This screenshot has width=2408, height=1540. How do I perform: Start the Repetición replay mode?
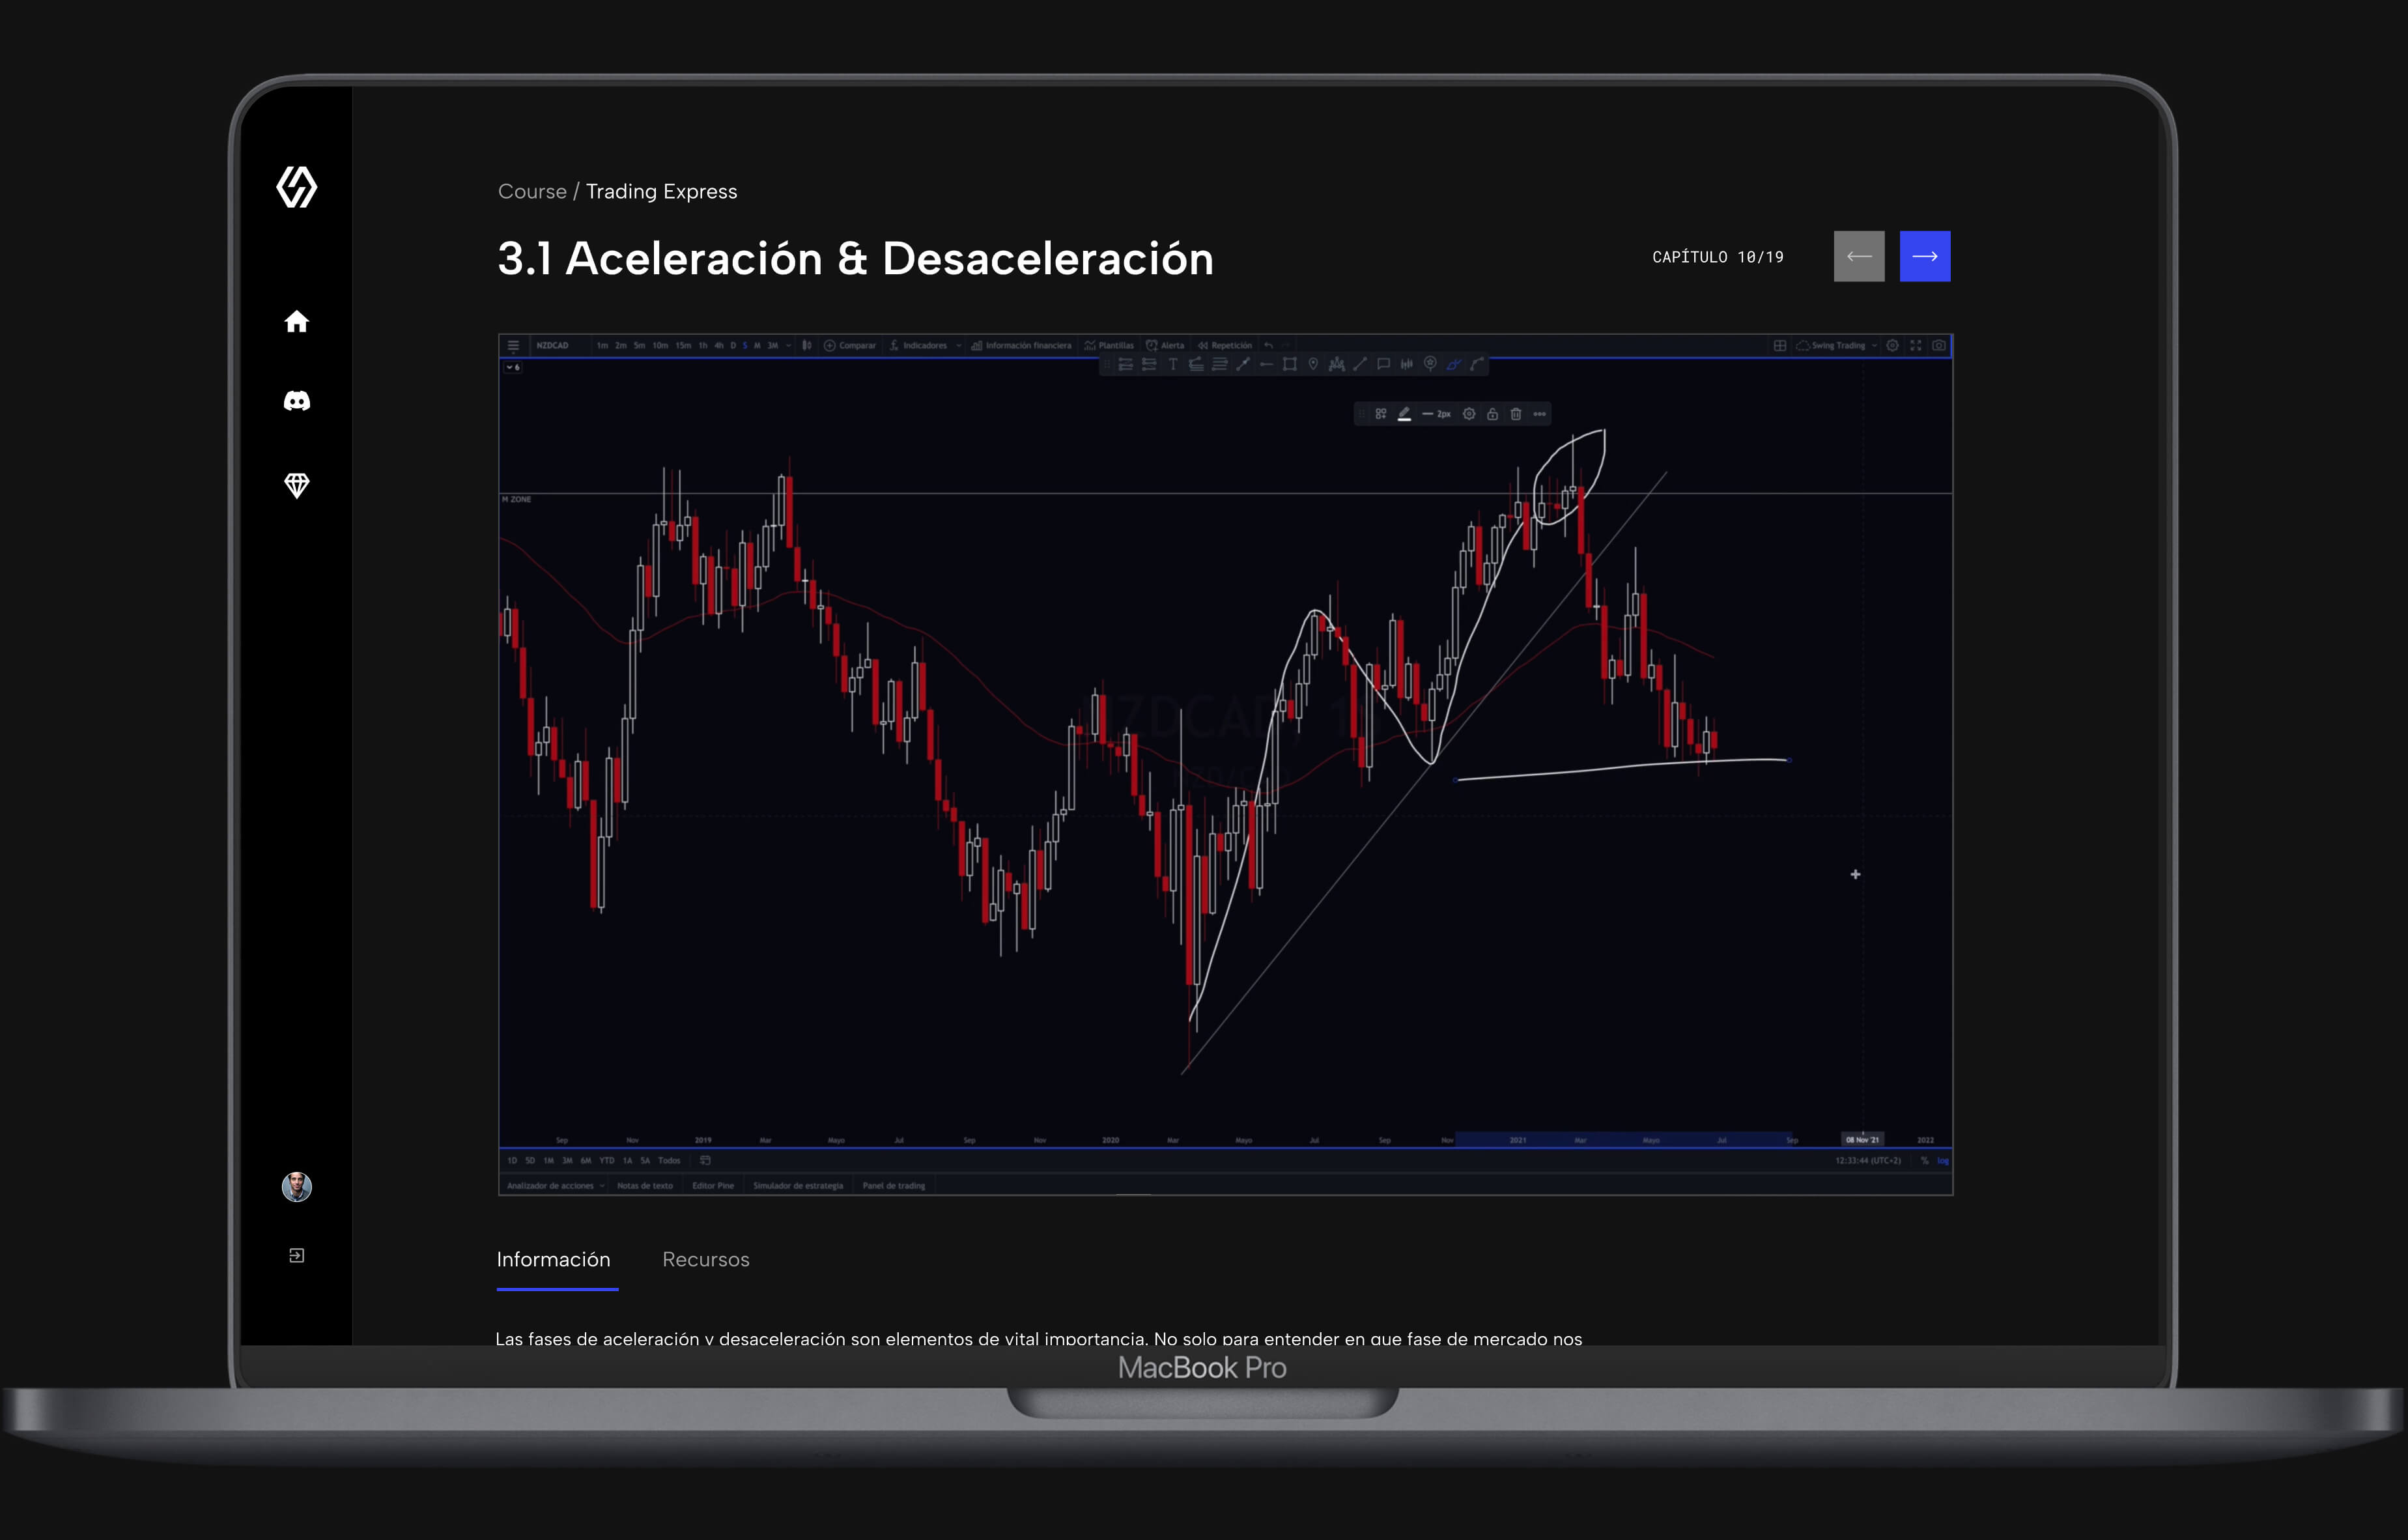tap(1226, 346)
